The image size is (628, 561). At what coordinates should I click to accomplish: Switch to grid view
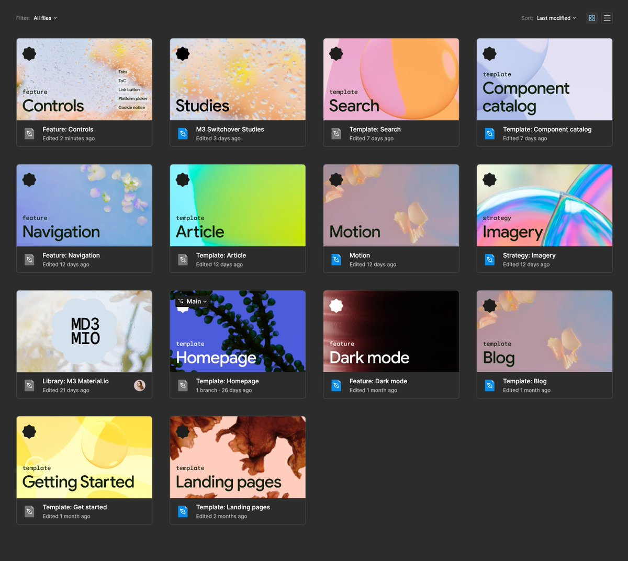click(591, 18)
